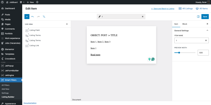Open All Listings

(186, 9)
